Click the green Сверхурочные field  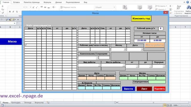coord(157,82)
